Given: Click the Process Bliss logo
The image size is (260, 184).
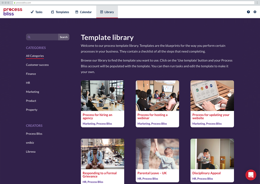Looking at the screenshot, I should tap(13, 12).
